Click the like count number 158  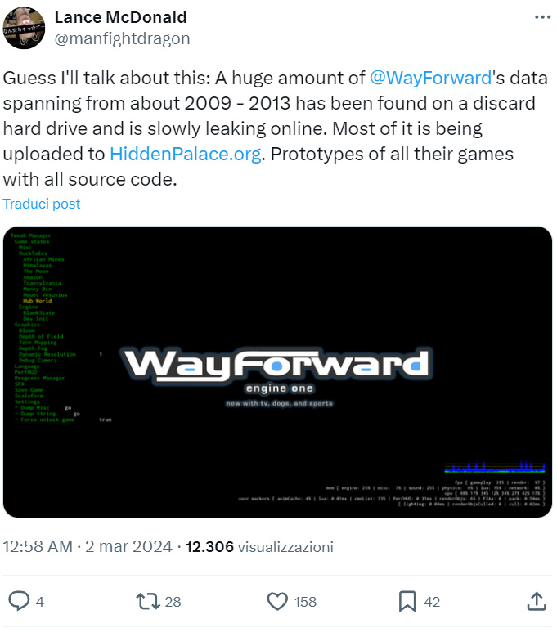pos(305,602)
